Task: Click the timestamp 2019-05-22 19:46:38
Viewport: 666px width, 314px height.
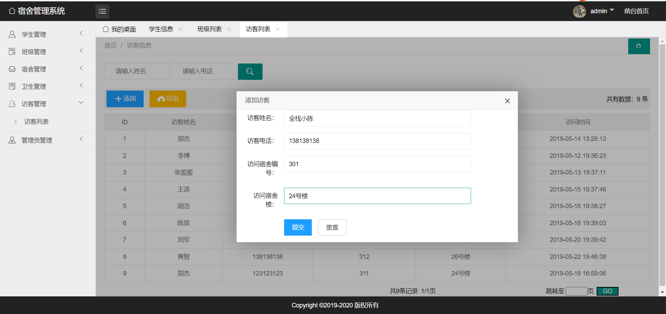Action: click(x=578, y=257)
